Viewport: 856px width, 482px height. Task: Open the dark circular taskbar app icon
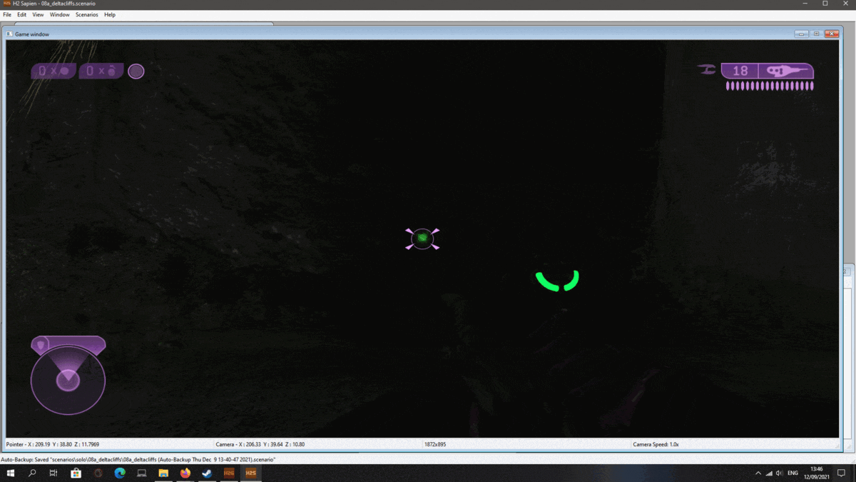coord(98,473)
